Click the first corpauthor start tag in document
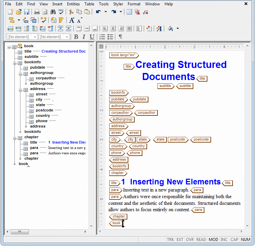This screenshot has height=246, width=255. (x=121, y=113)
